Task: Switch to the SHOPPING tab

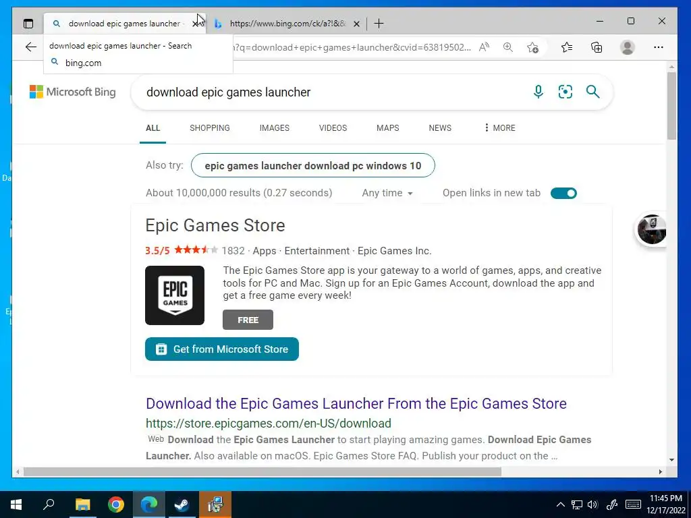Action: click(x=210, y=127)
